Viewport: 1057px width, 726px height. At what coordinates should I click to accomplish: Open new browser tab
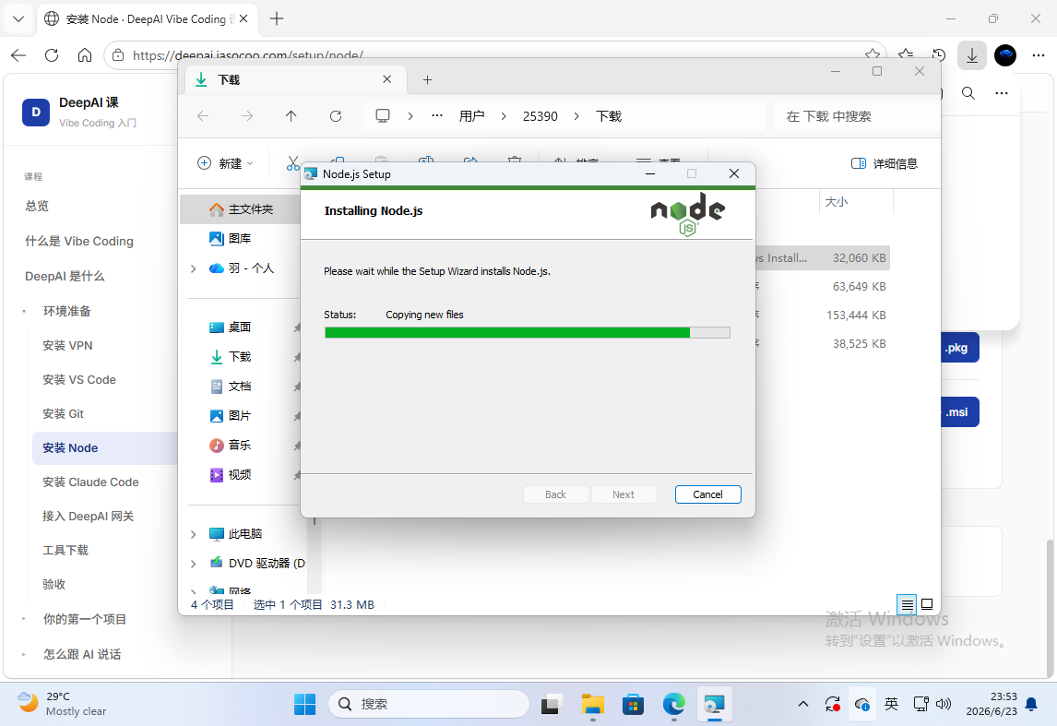pyautogui.click(x=277, y=18)
